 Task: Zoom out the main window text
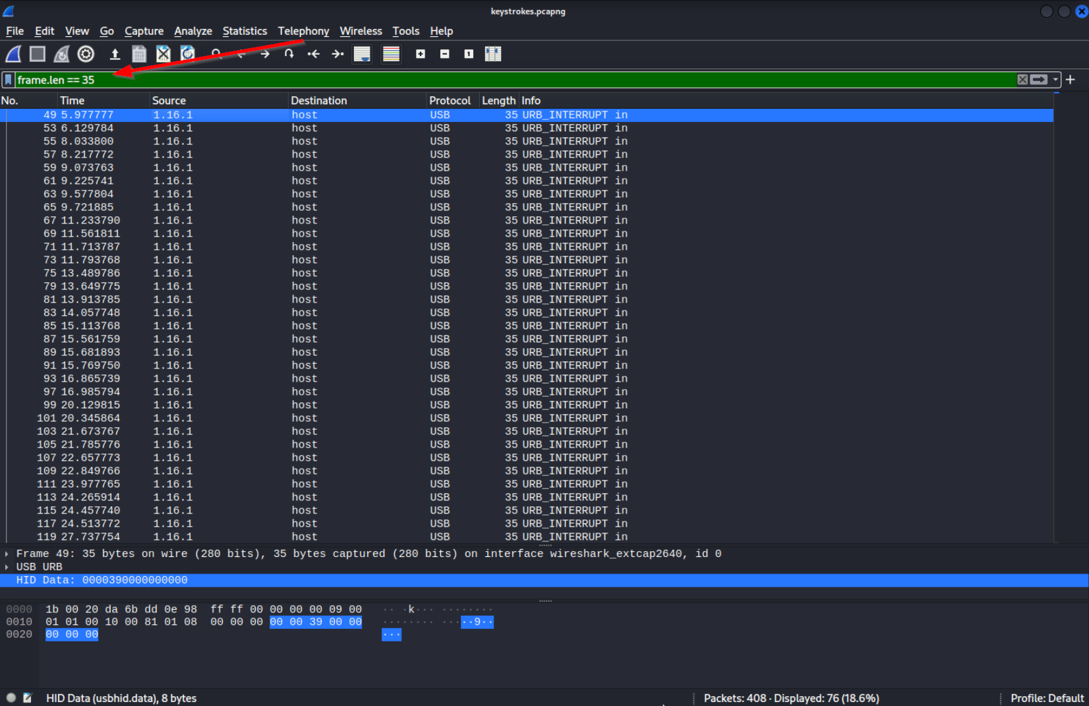coord(445,54)
